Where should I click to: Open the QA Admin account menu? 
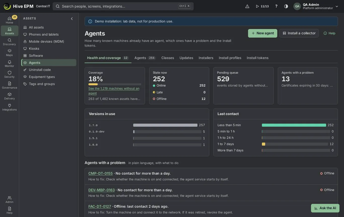click(316, 6)
